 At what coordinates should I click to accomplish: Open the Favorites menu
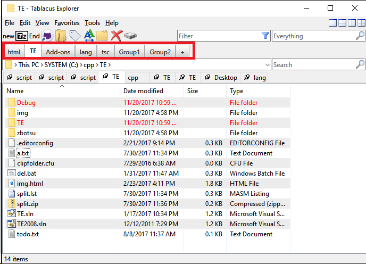67,23
